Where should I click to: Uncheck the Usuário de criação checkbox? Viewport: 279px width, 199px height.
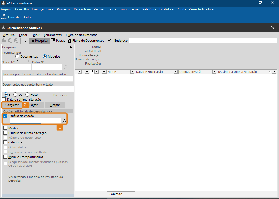[x=5, y=116]
